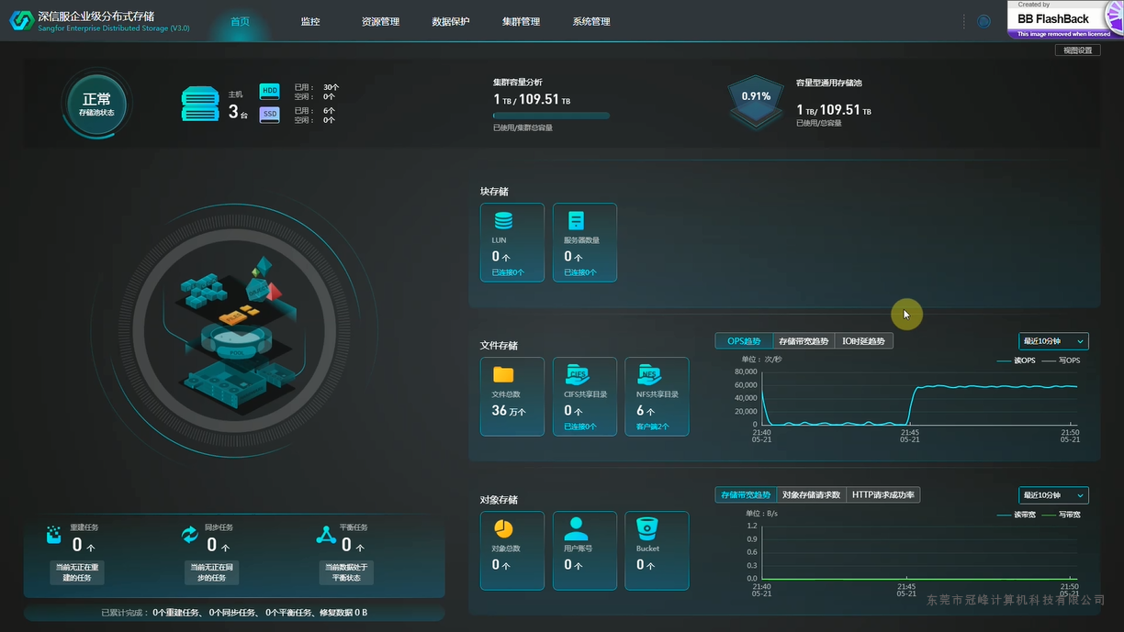Viewport: 1124px width, 632px height.
Task: Click the 同步任务 sync arrows icon
Action: pos(190,535)
